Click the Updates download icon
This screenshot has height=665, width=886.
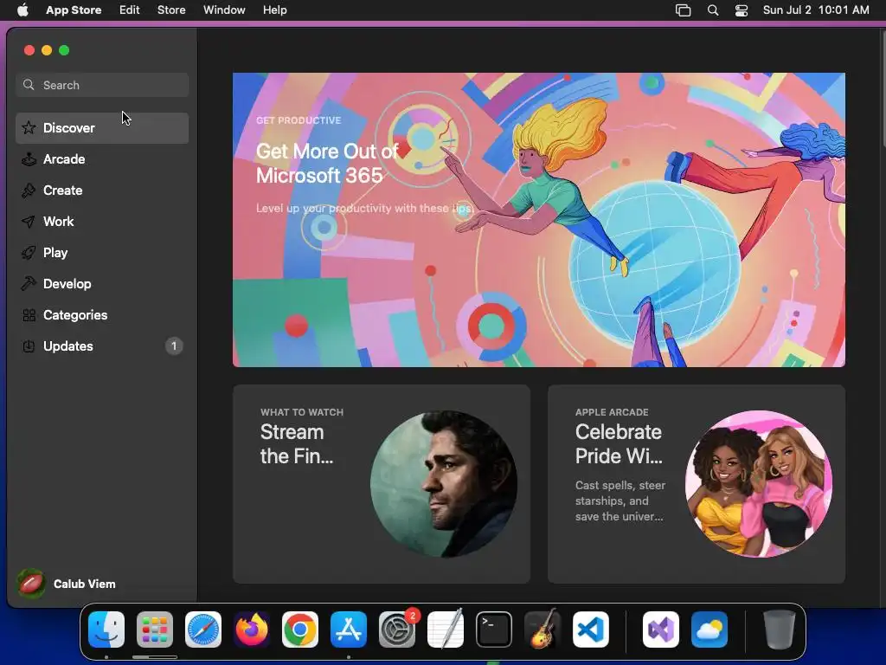(x=29, y=346)
